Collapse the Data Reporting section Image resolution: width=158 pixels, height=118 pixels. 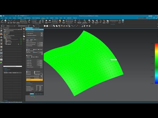point(29,84)
